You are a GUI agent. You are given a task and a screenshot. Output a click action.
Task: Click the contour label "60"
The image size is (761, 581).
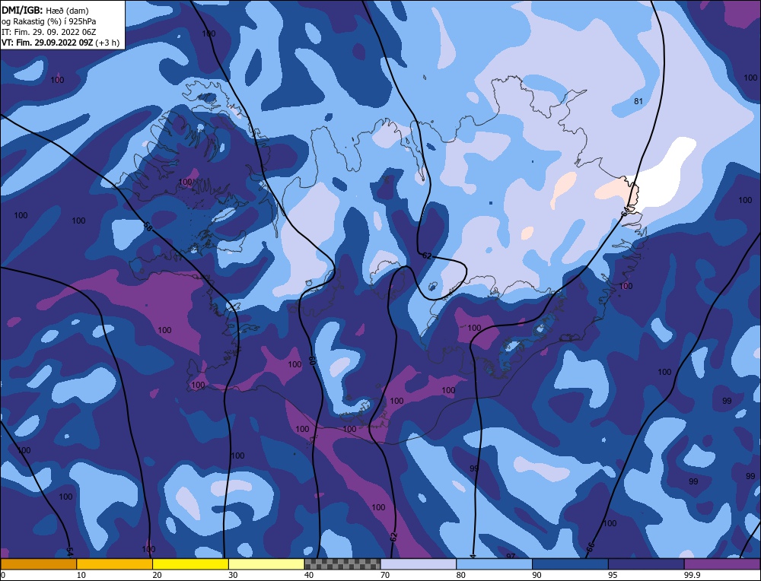click(x=311, y=360)
